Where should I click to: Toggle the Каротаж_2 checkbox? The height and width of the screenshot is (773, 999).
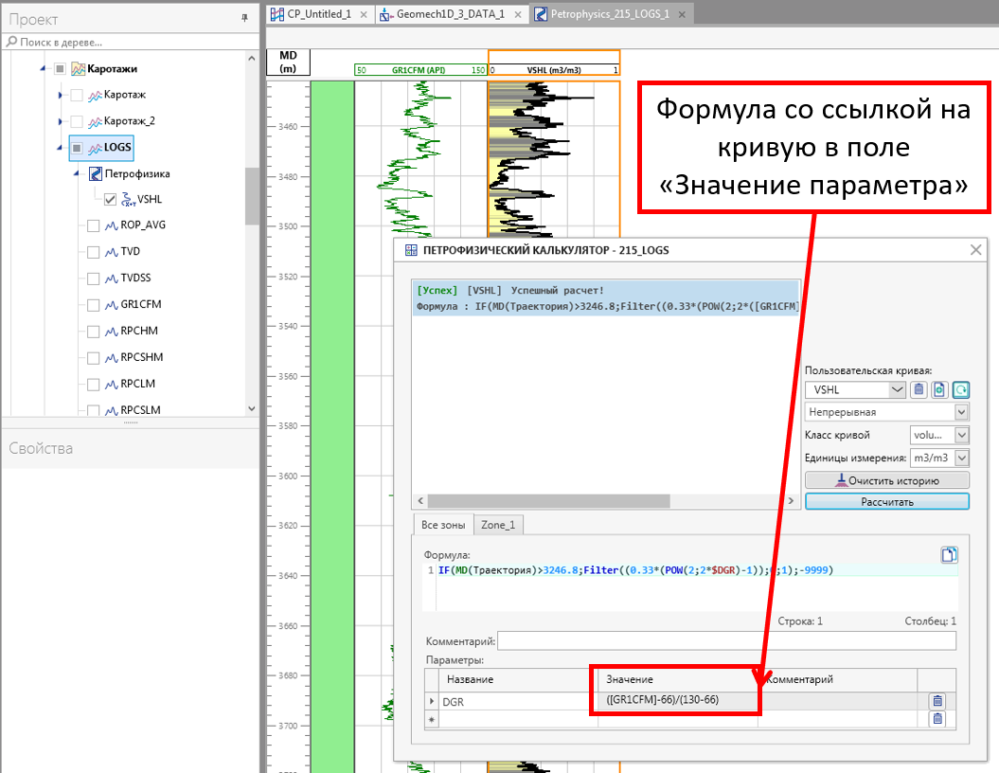[x=77, y=121]
